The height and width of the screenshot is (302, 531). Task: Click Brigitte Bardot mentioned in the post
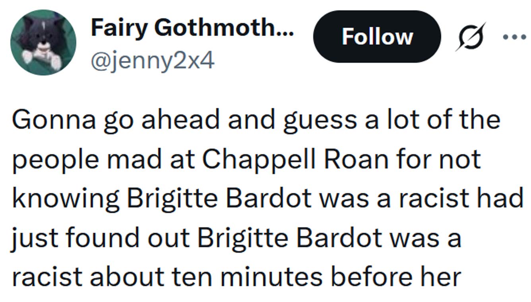point(221,197)
